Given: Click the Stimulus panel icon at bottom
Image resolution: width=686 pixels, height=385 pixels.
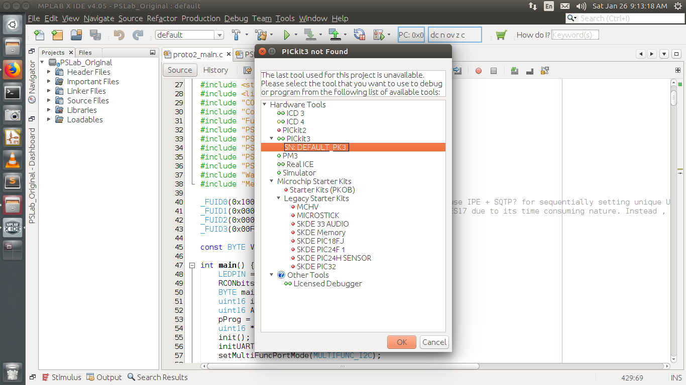Looking at the screenshot, I should (46, 377).
